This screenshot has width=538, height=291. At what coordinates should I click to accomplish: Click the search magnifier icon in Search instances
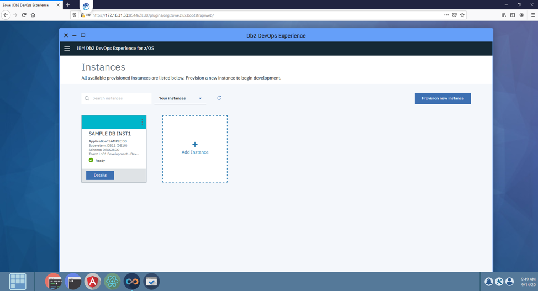pyautogui.click(x=87, y=98)
